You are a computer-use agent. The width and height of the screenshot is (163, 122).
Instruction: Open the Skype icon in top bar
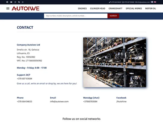(19, 2)
